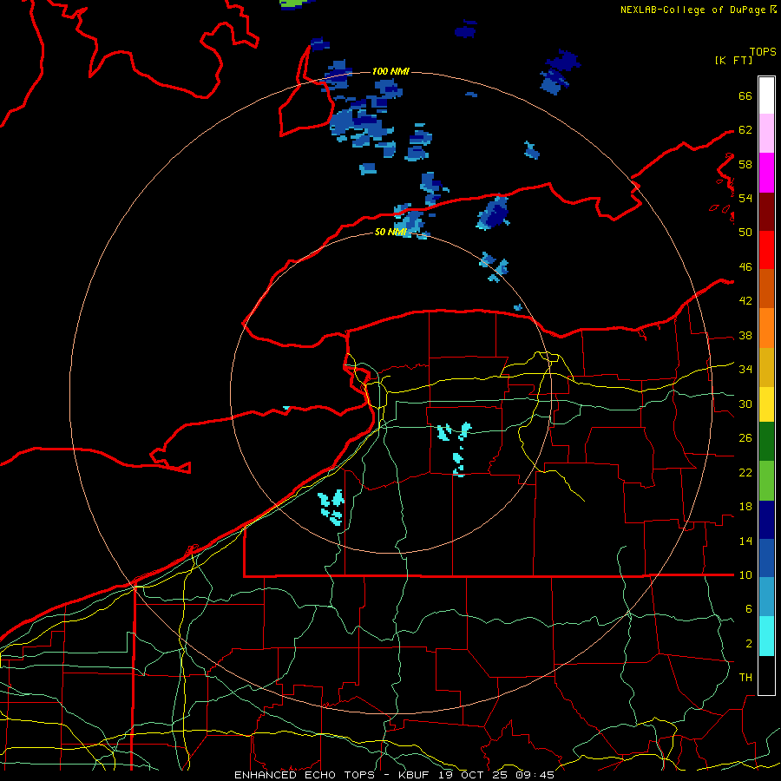The width and height of the screenshot is (781, 781).
Task: Click the 58 legend value
Action: [x=745, y=164]
